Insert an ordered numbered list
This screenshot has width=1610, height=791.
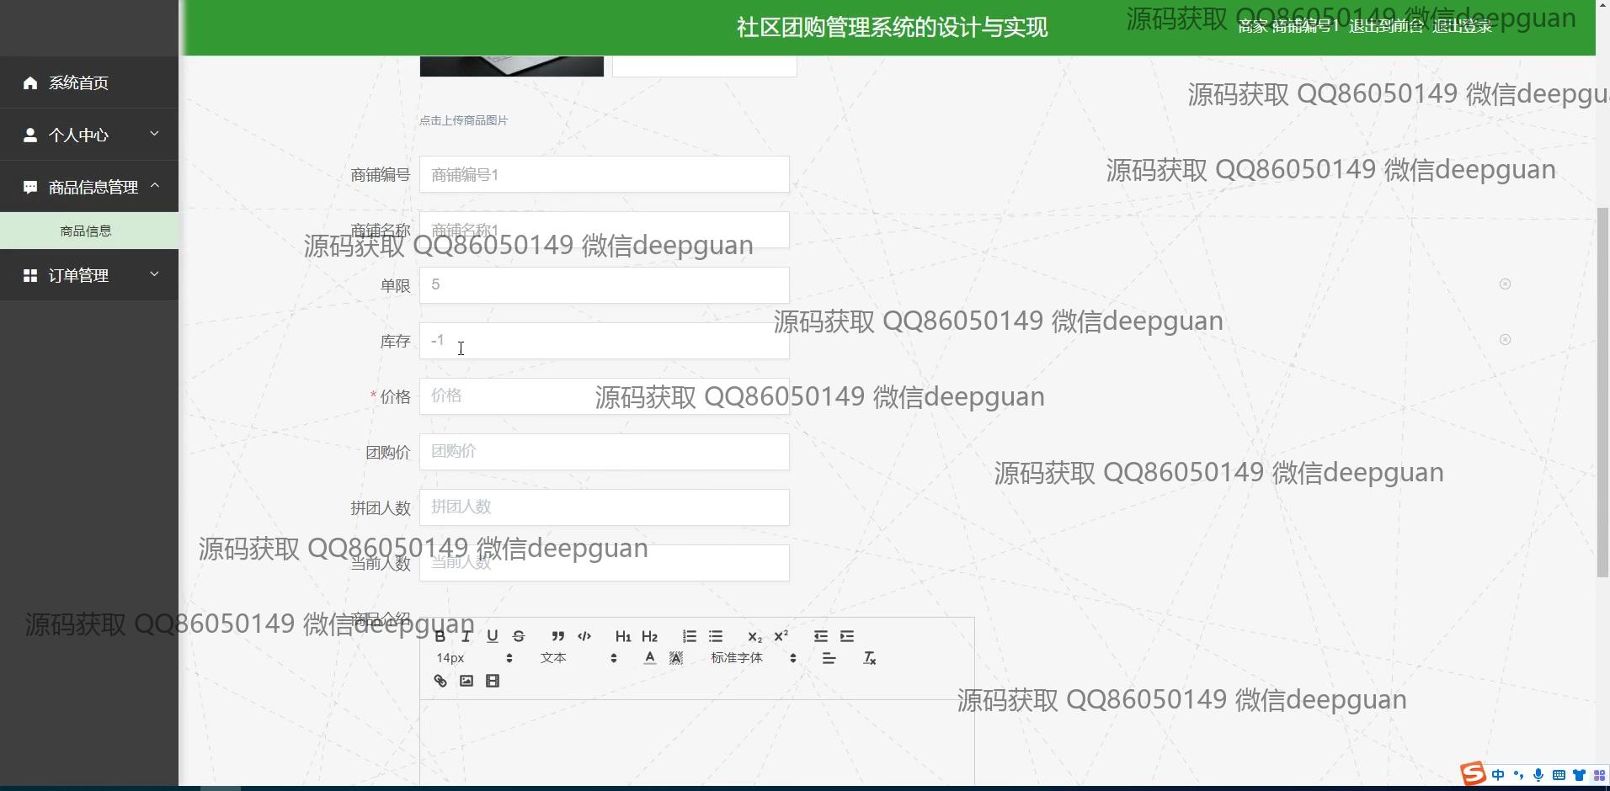point(689,636)
